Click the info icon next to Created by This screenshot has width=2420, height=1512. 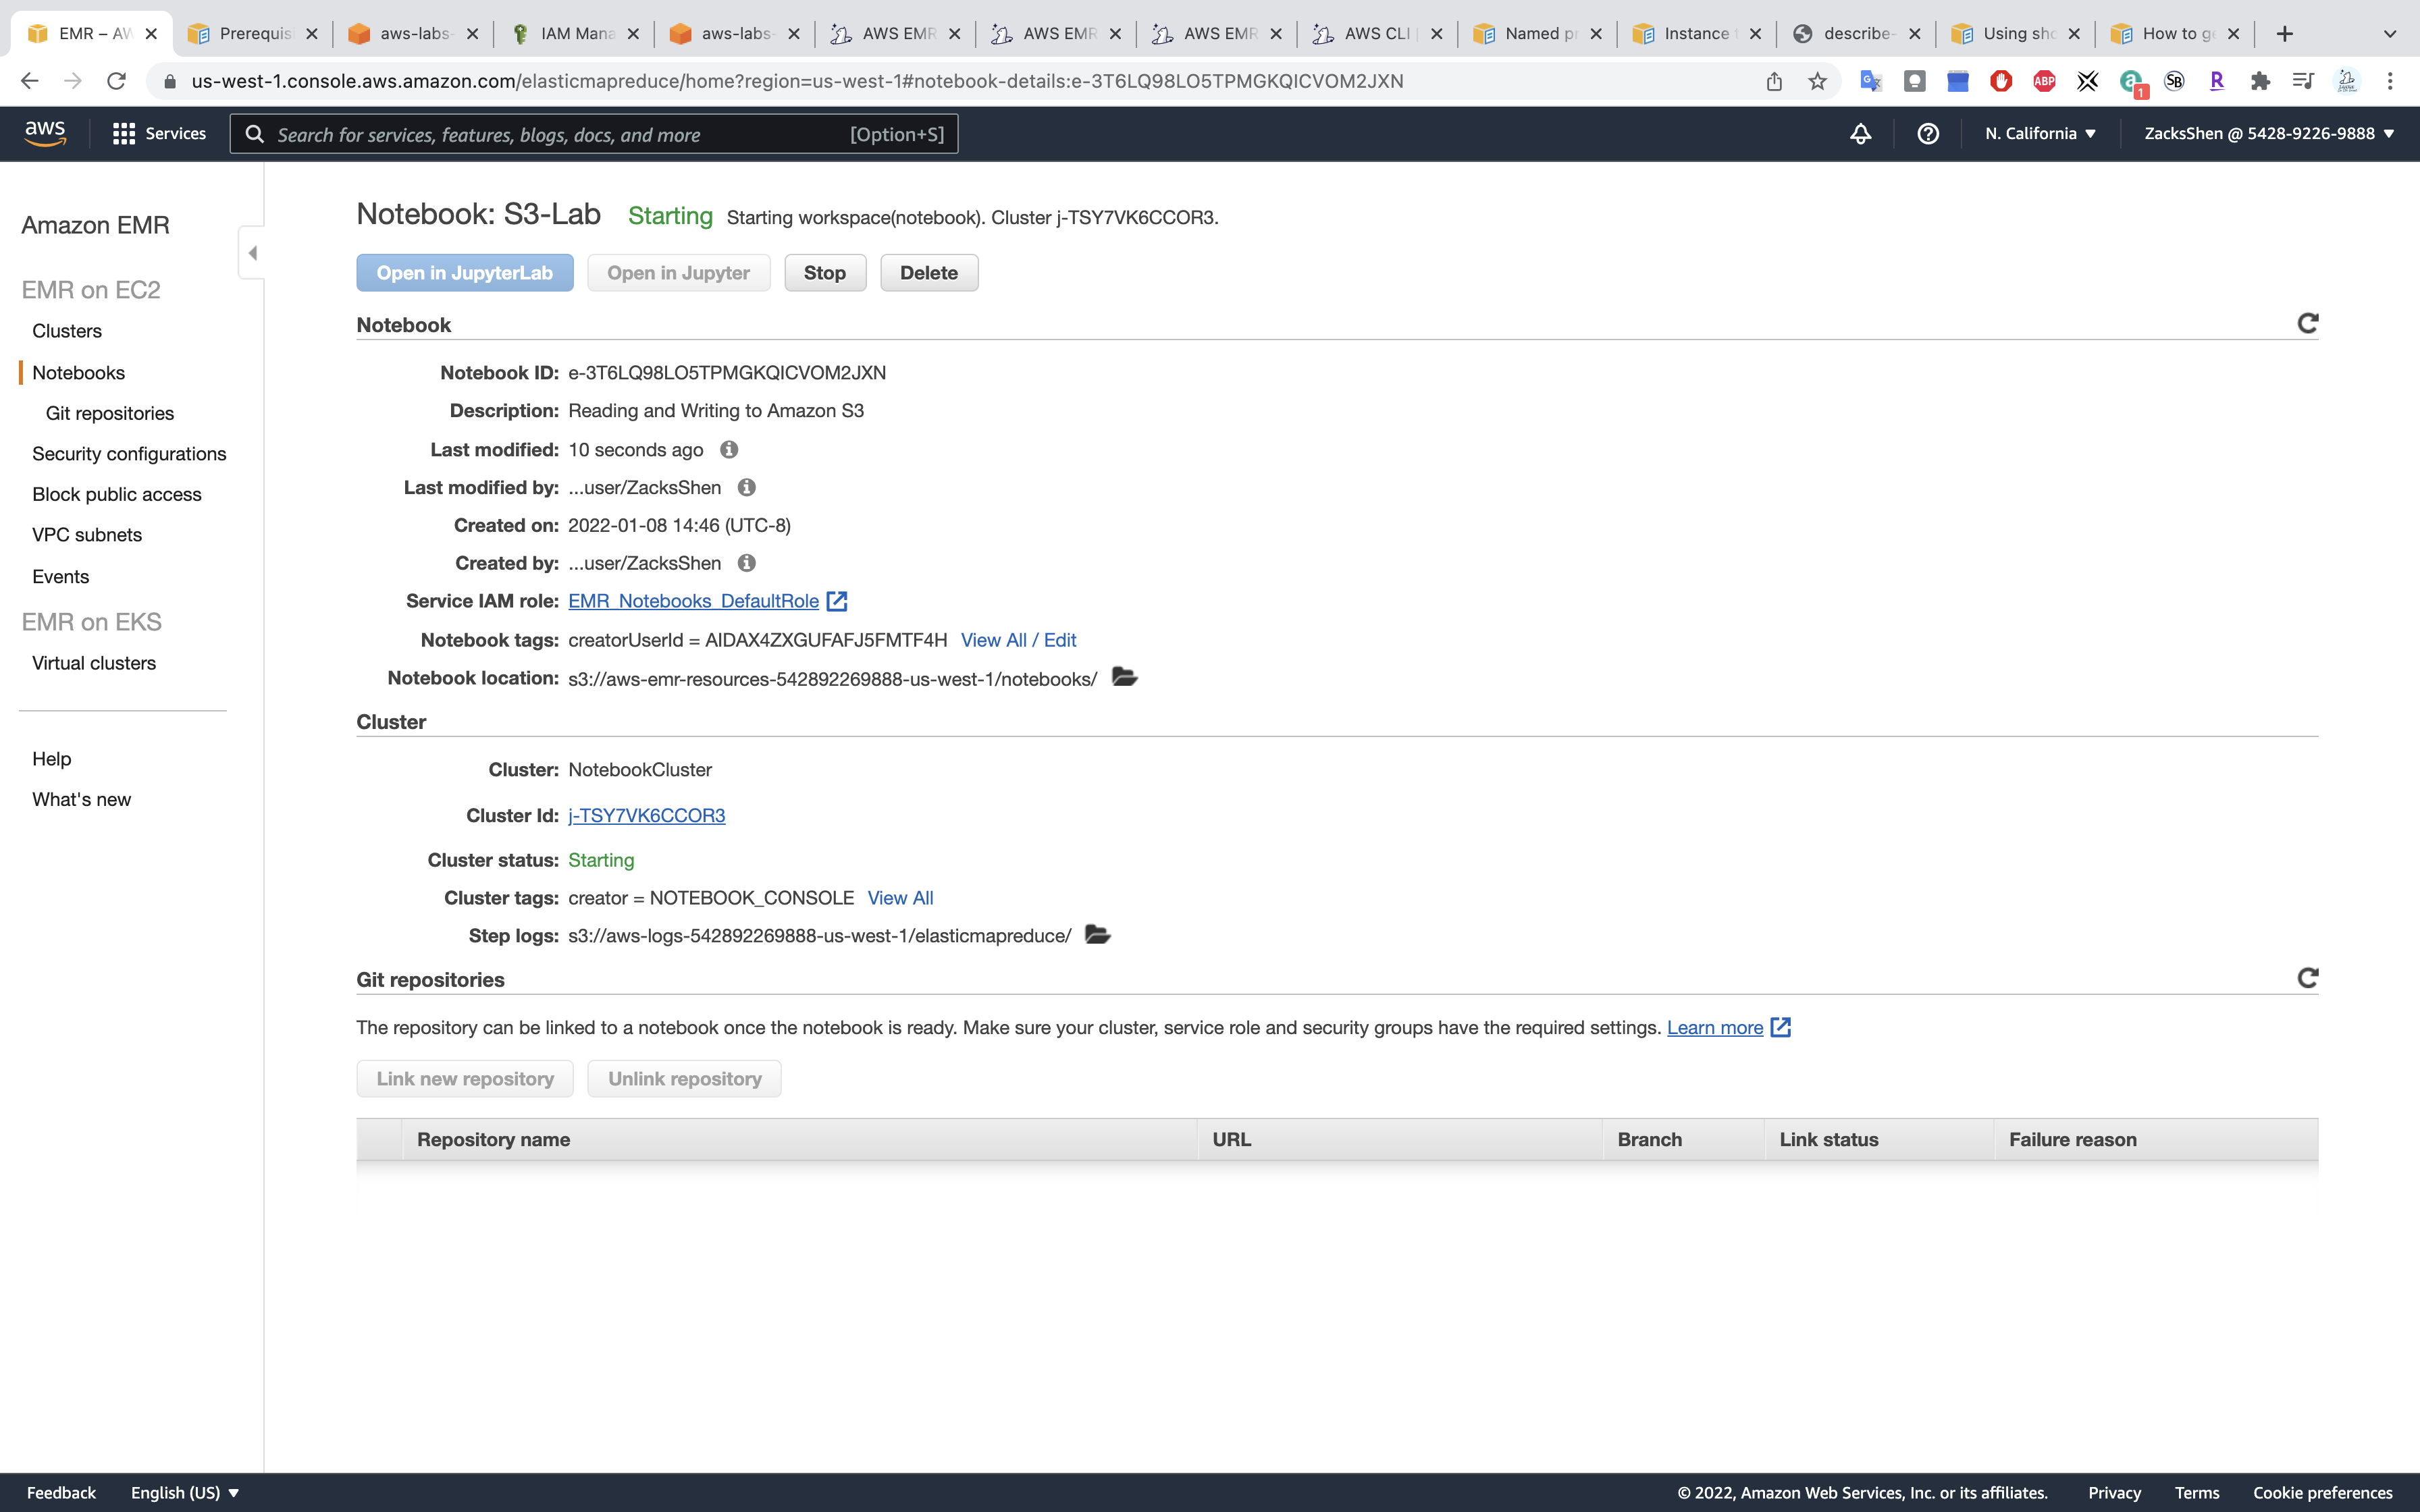tap(746, 563)
